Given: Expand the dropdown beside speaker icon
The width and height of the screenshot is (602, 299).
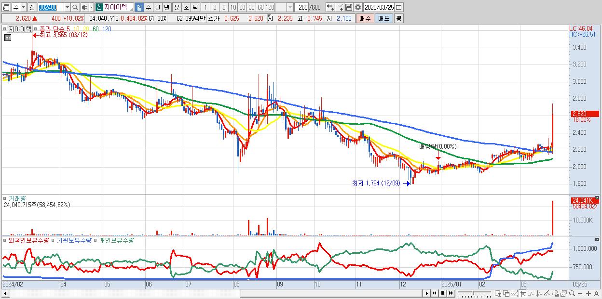Looking at the screenshot, I should coord(91,7).
